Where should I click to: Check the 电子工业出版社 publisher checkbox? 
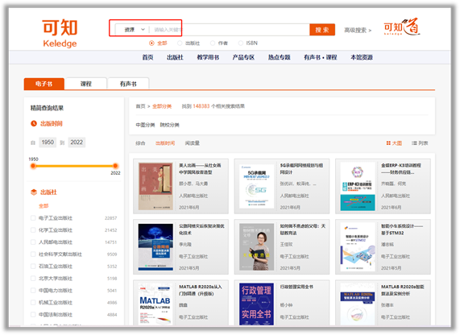tap(33, 218)
